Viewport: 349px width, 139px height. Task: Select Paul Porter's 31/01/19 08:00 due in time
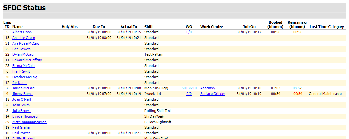(x=99, y=133)
